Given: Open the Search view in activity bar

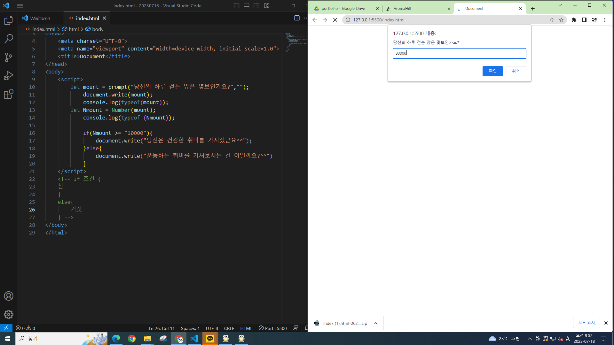Looking at the screenshot, I should (x=9, y=39).
